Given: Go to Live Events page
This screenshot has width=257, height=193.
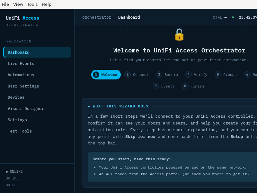Looking at the screenshot, I should (x=37, y=63).
